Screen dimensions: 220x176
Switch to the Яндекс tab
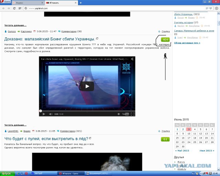(28, 3)
